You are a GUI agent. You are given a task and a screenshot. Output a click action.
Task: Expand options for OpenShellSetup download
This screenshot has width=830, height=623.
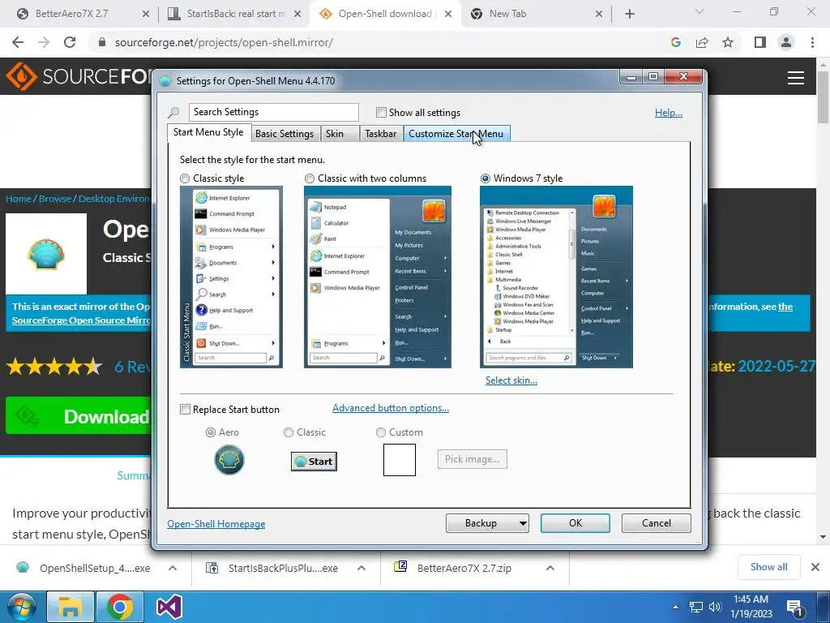click(x=173, y=568)
